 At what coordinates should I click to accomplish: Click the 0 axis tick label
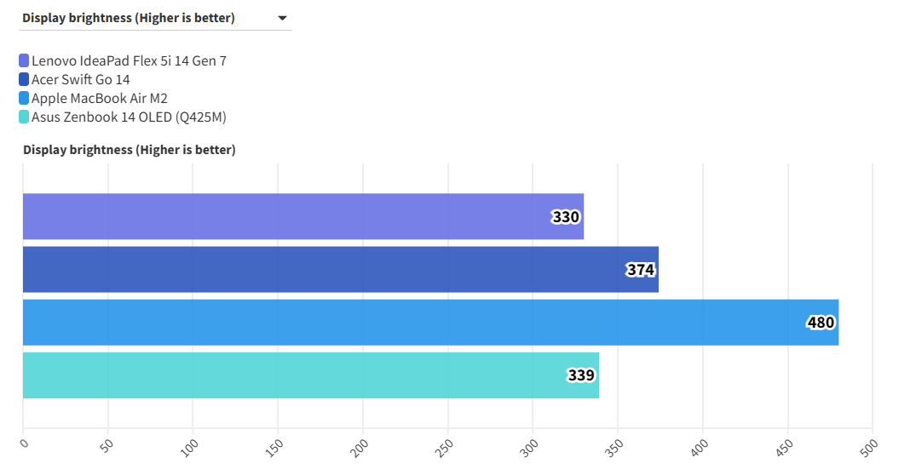24,443
